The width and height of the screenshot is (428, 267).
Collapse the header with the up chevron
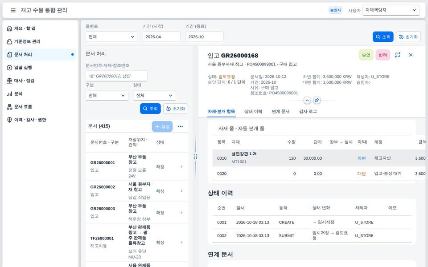pyautogui.click(x=307, y=100)
